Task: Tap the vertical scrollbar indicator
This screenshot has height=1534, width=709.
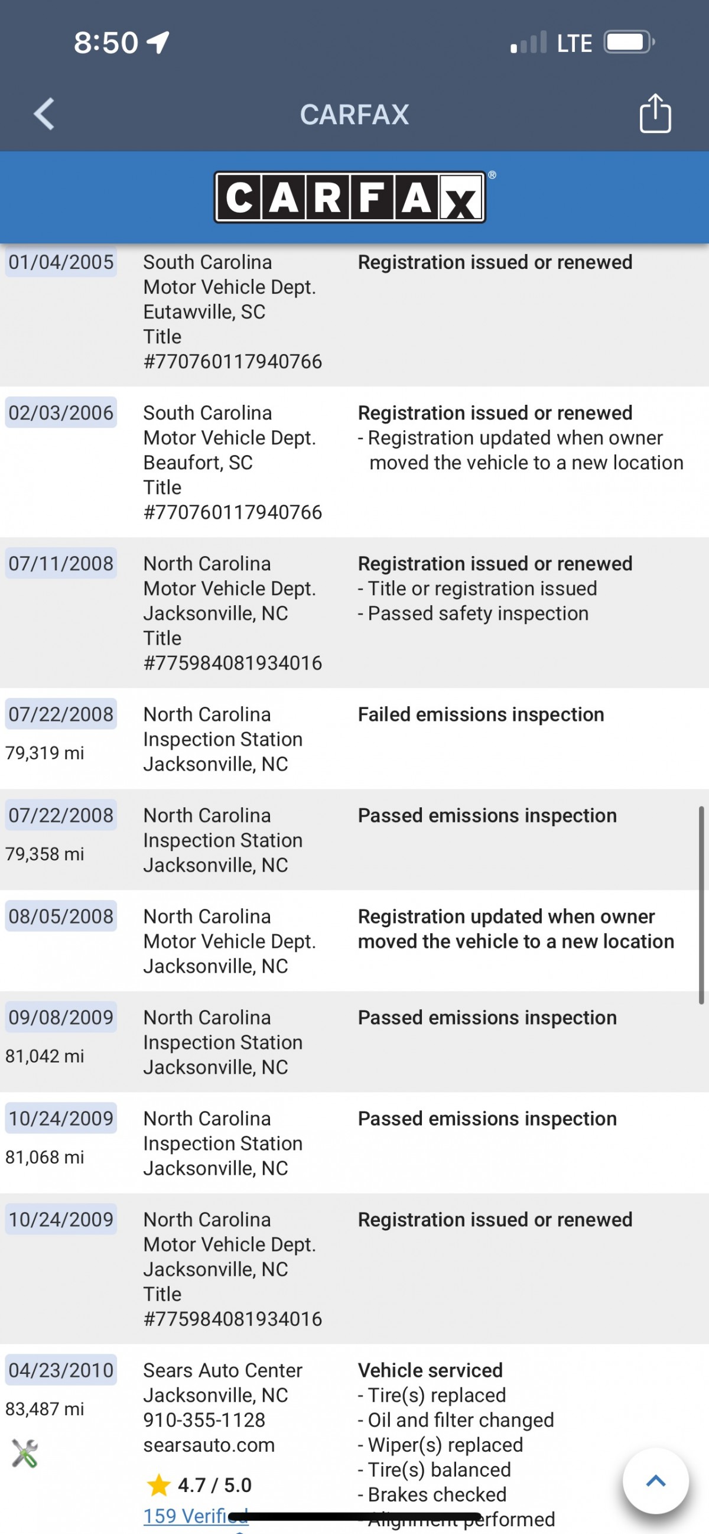Action: click(x=701, y=905)
